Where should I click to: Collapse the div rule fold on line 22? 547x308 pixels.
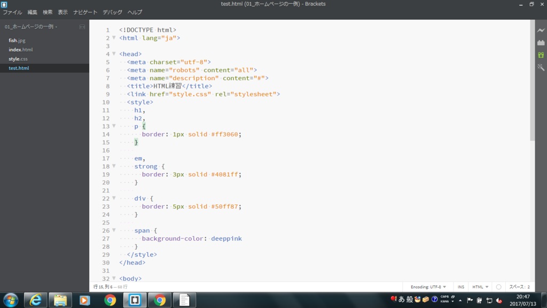[114, 198]
